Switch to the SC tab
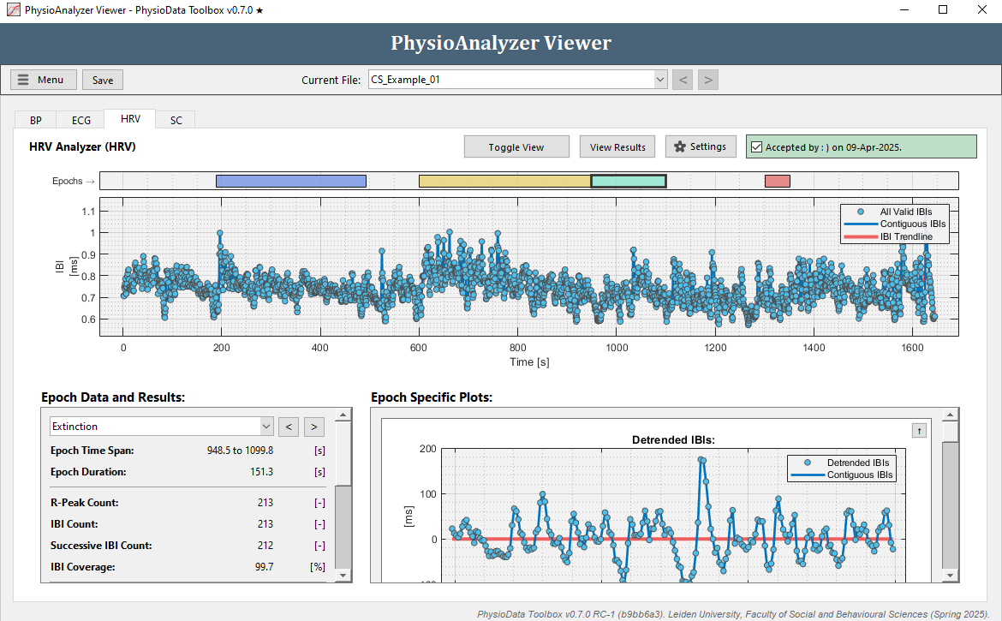The image size is (1002, 621). click(x=176, y=120)
